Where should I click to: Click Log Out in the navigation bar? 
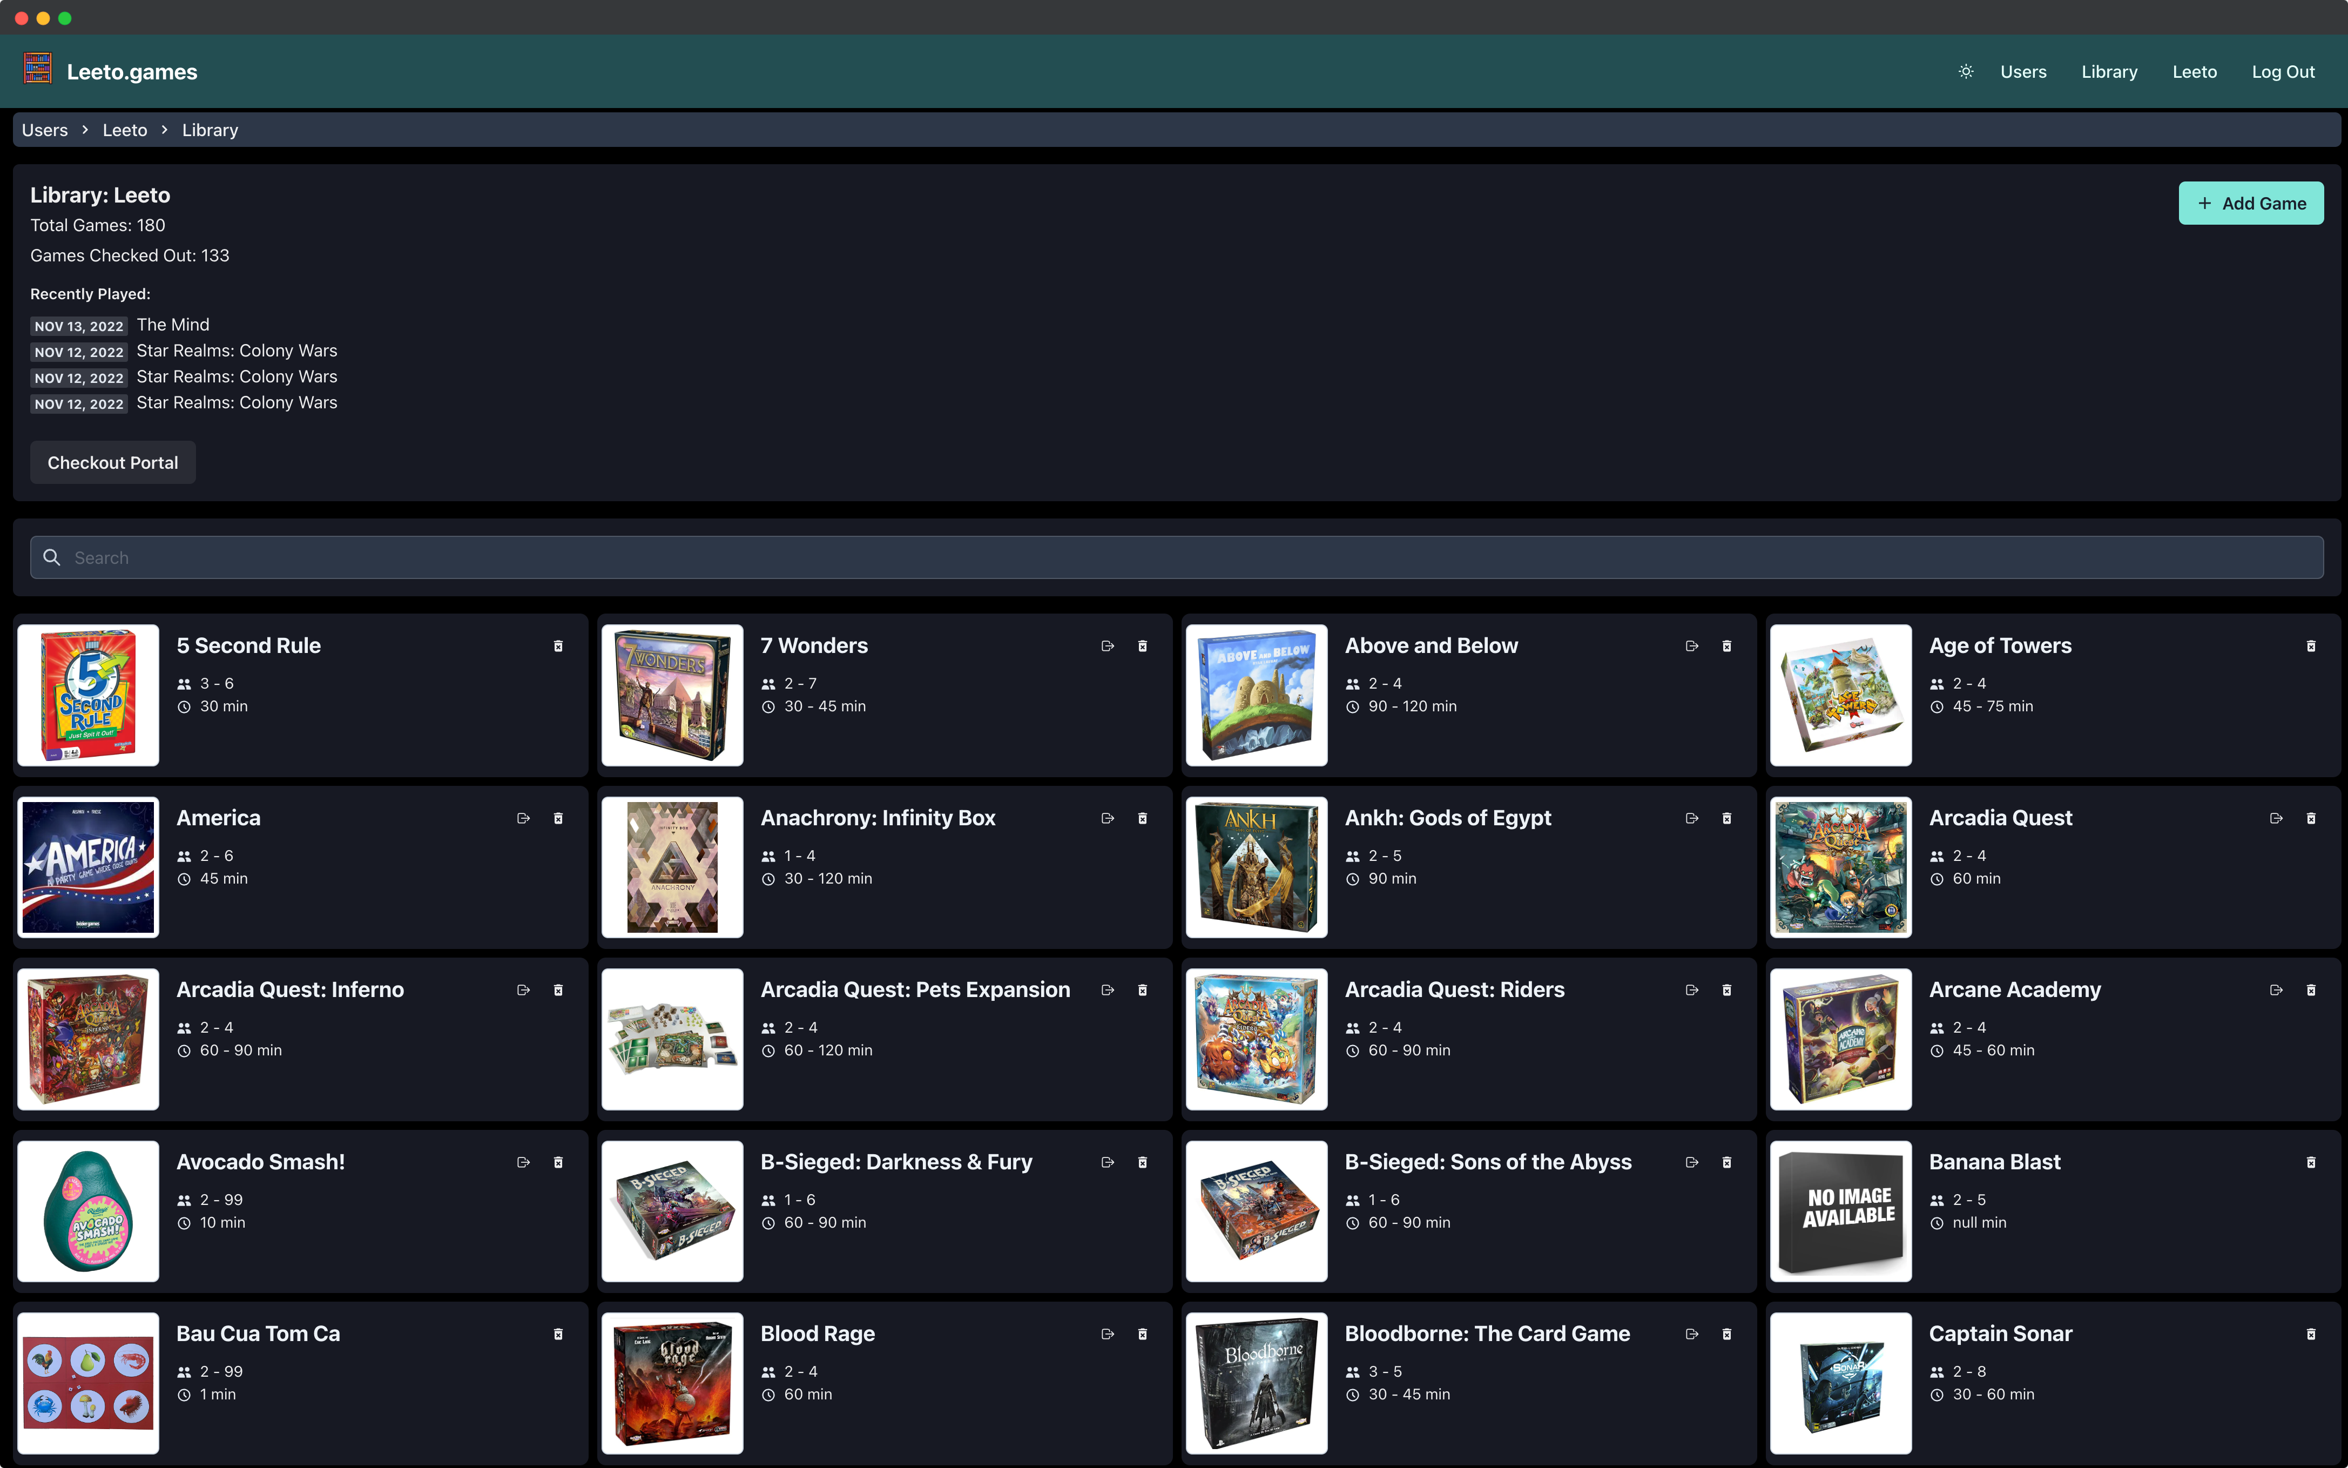[2283, 72]
